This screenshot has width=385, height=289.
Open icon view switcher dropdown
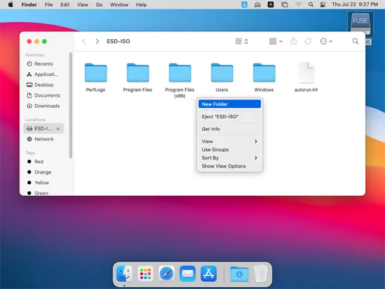click(x=242, y=42)
